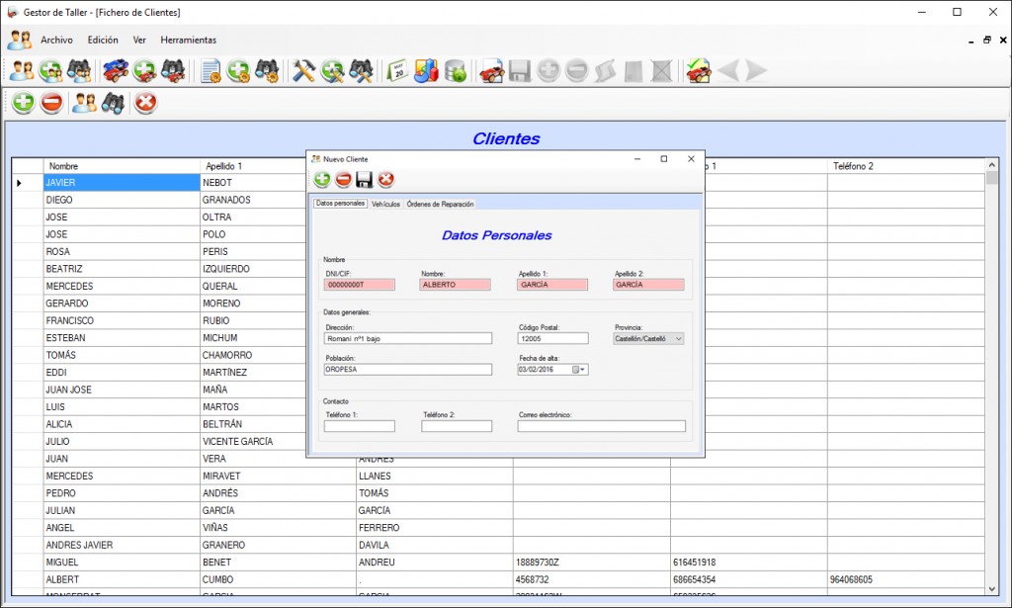This screenshot has height=608, width=1012.
Task: Open the Fecha de alta date picker
Action: click(579, 370)
